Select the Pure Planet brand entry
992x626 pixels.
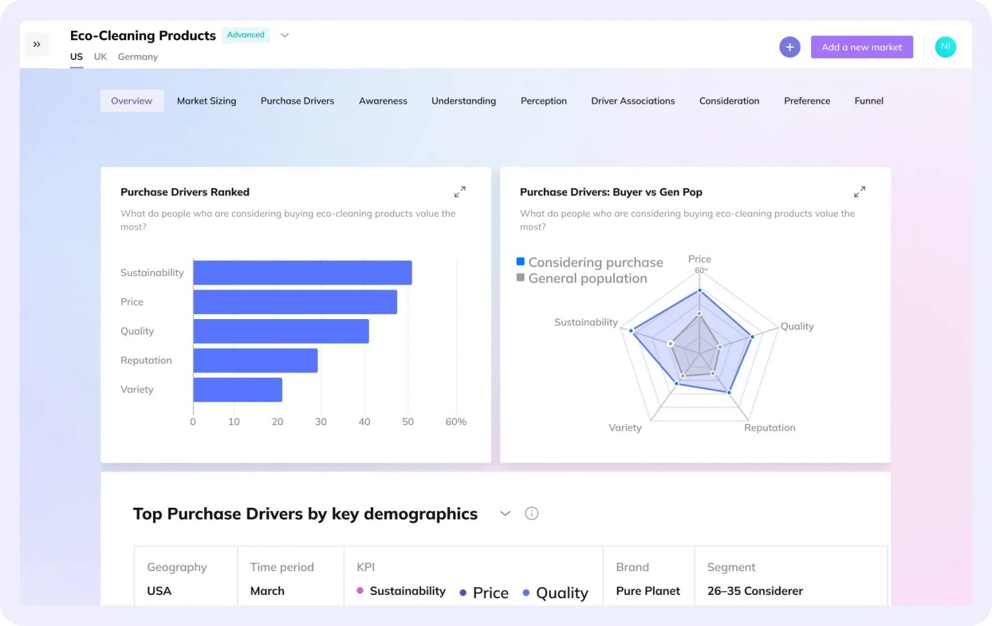[648, 590]
